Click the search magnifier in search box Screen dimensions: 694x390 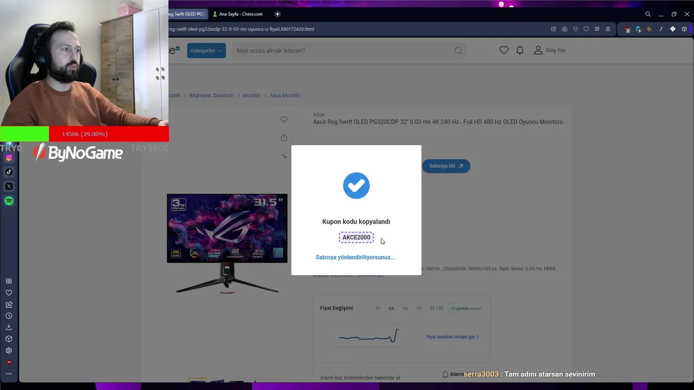pos(458,50)
